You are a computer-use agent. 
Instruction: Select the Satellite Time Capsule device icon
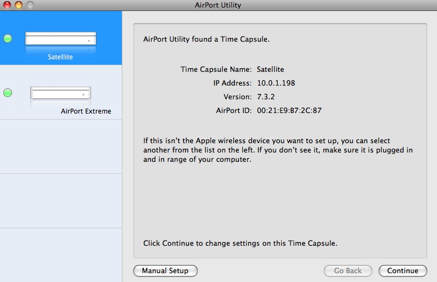click(60, 40)
